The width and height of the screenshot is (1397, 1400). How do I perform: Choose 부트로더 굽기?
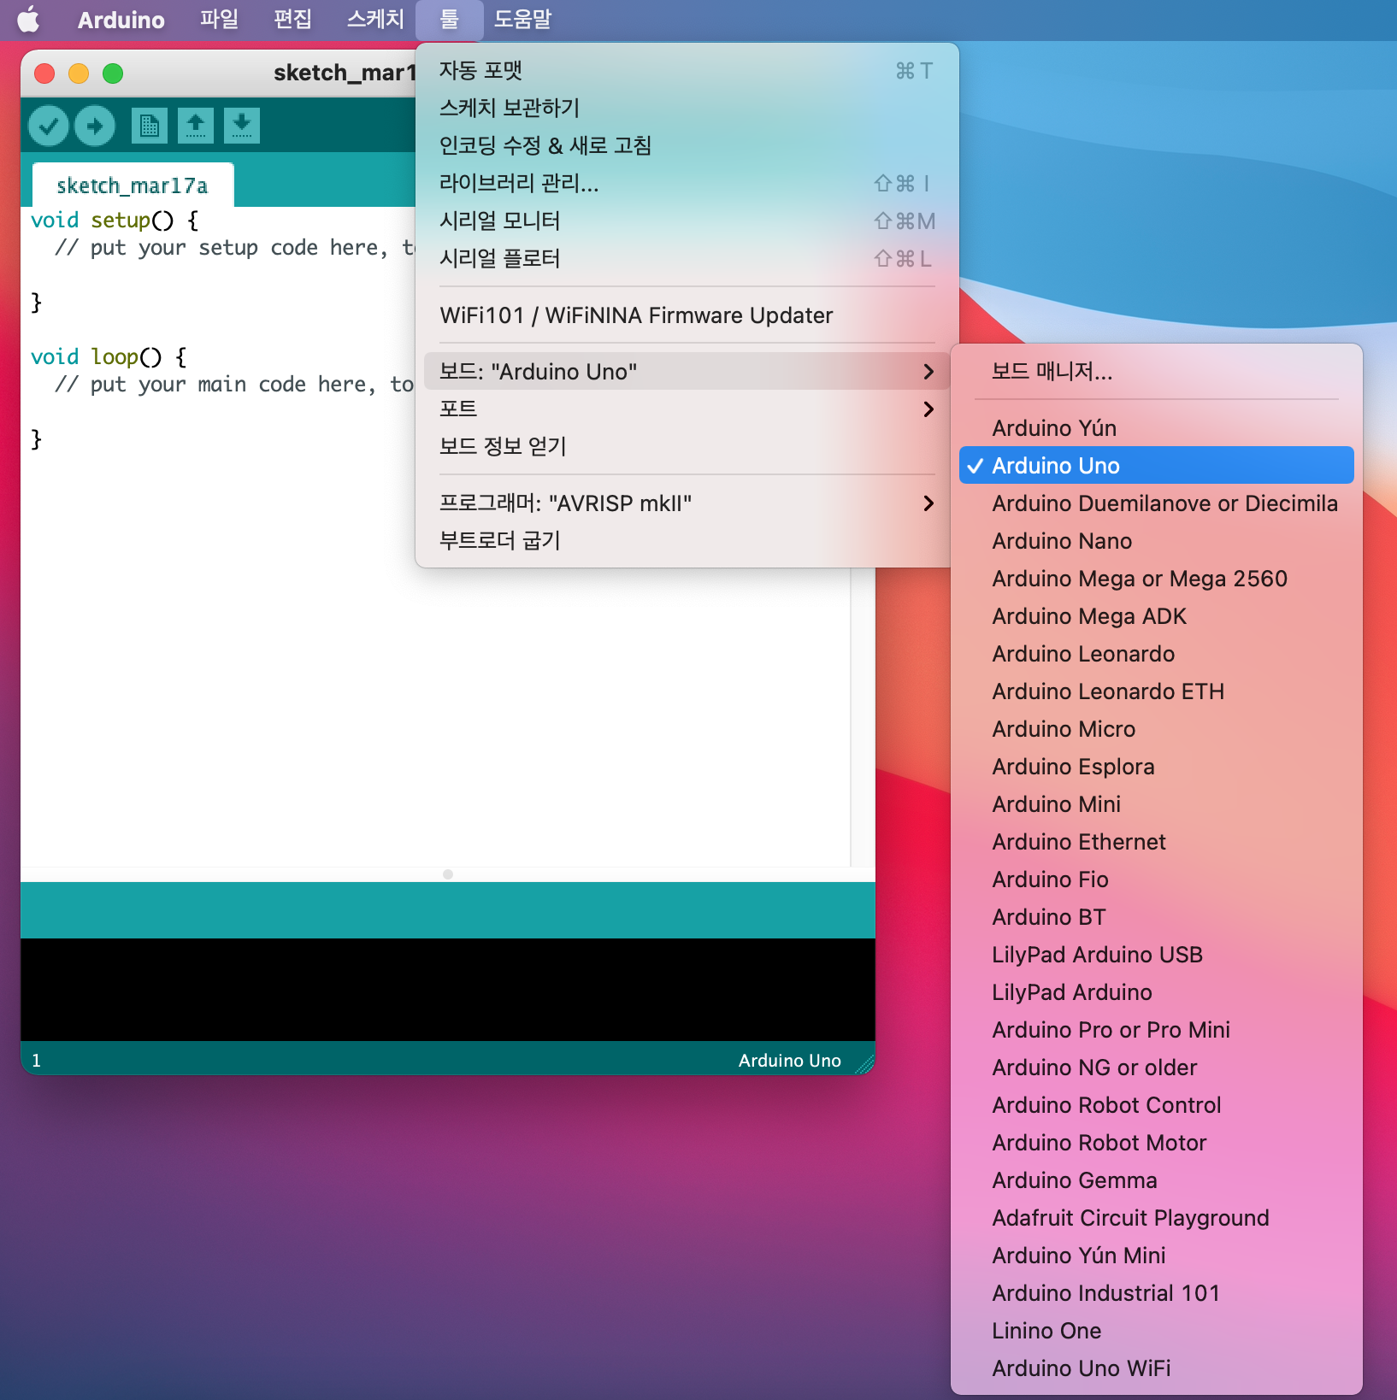pos(687,540)
